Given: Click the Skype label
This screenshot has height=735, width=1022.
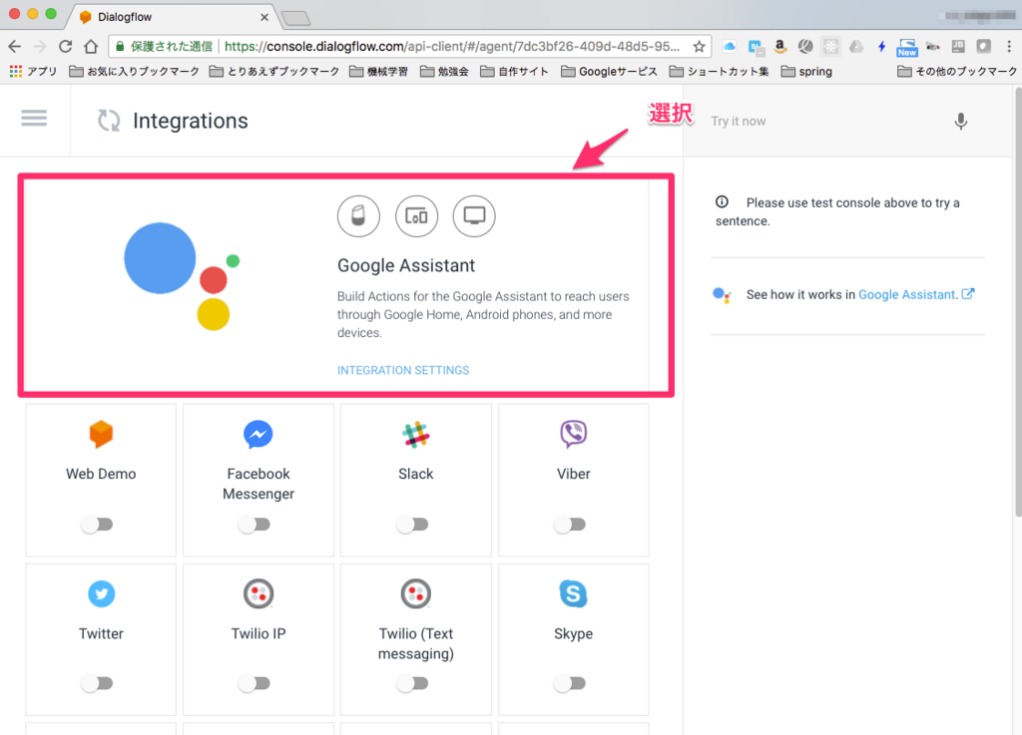Looking at the screenshot, I should (574, 633).
